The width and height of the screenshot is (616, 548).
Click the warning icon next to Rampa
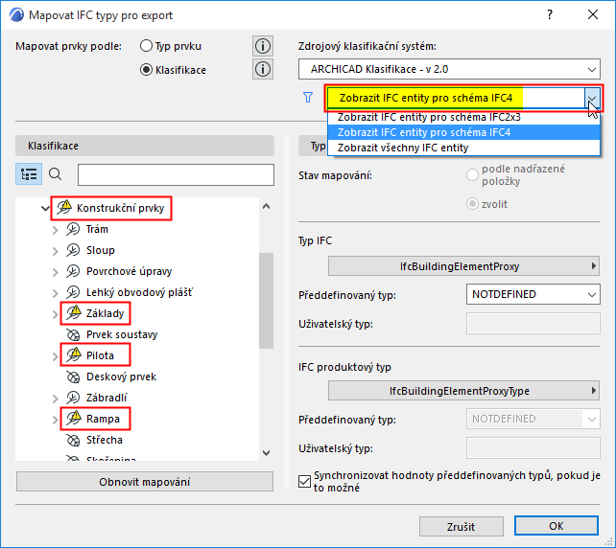74,418
